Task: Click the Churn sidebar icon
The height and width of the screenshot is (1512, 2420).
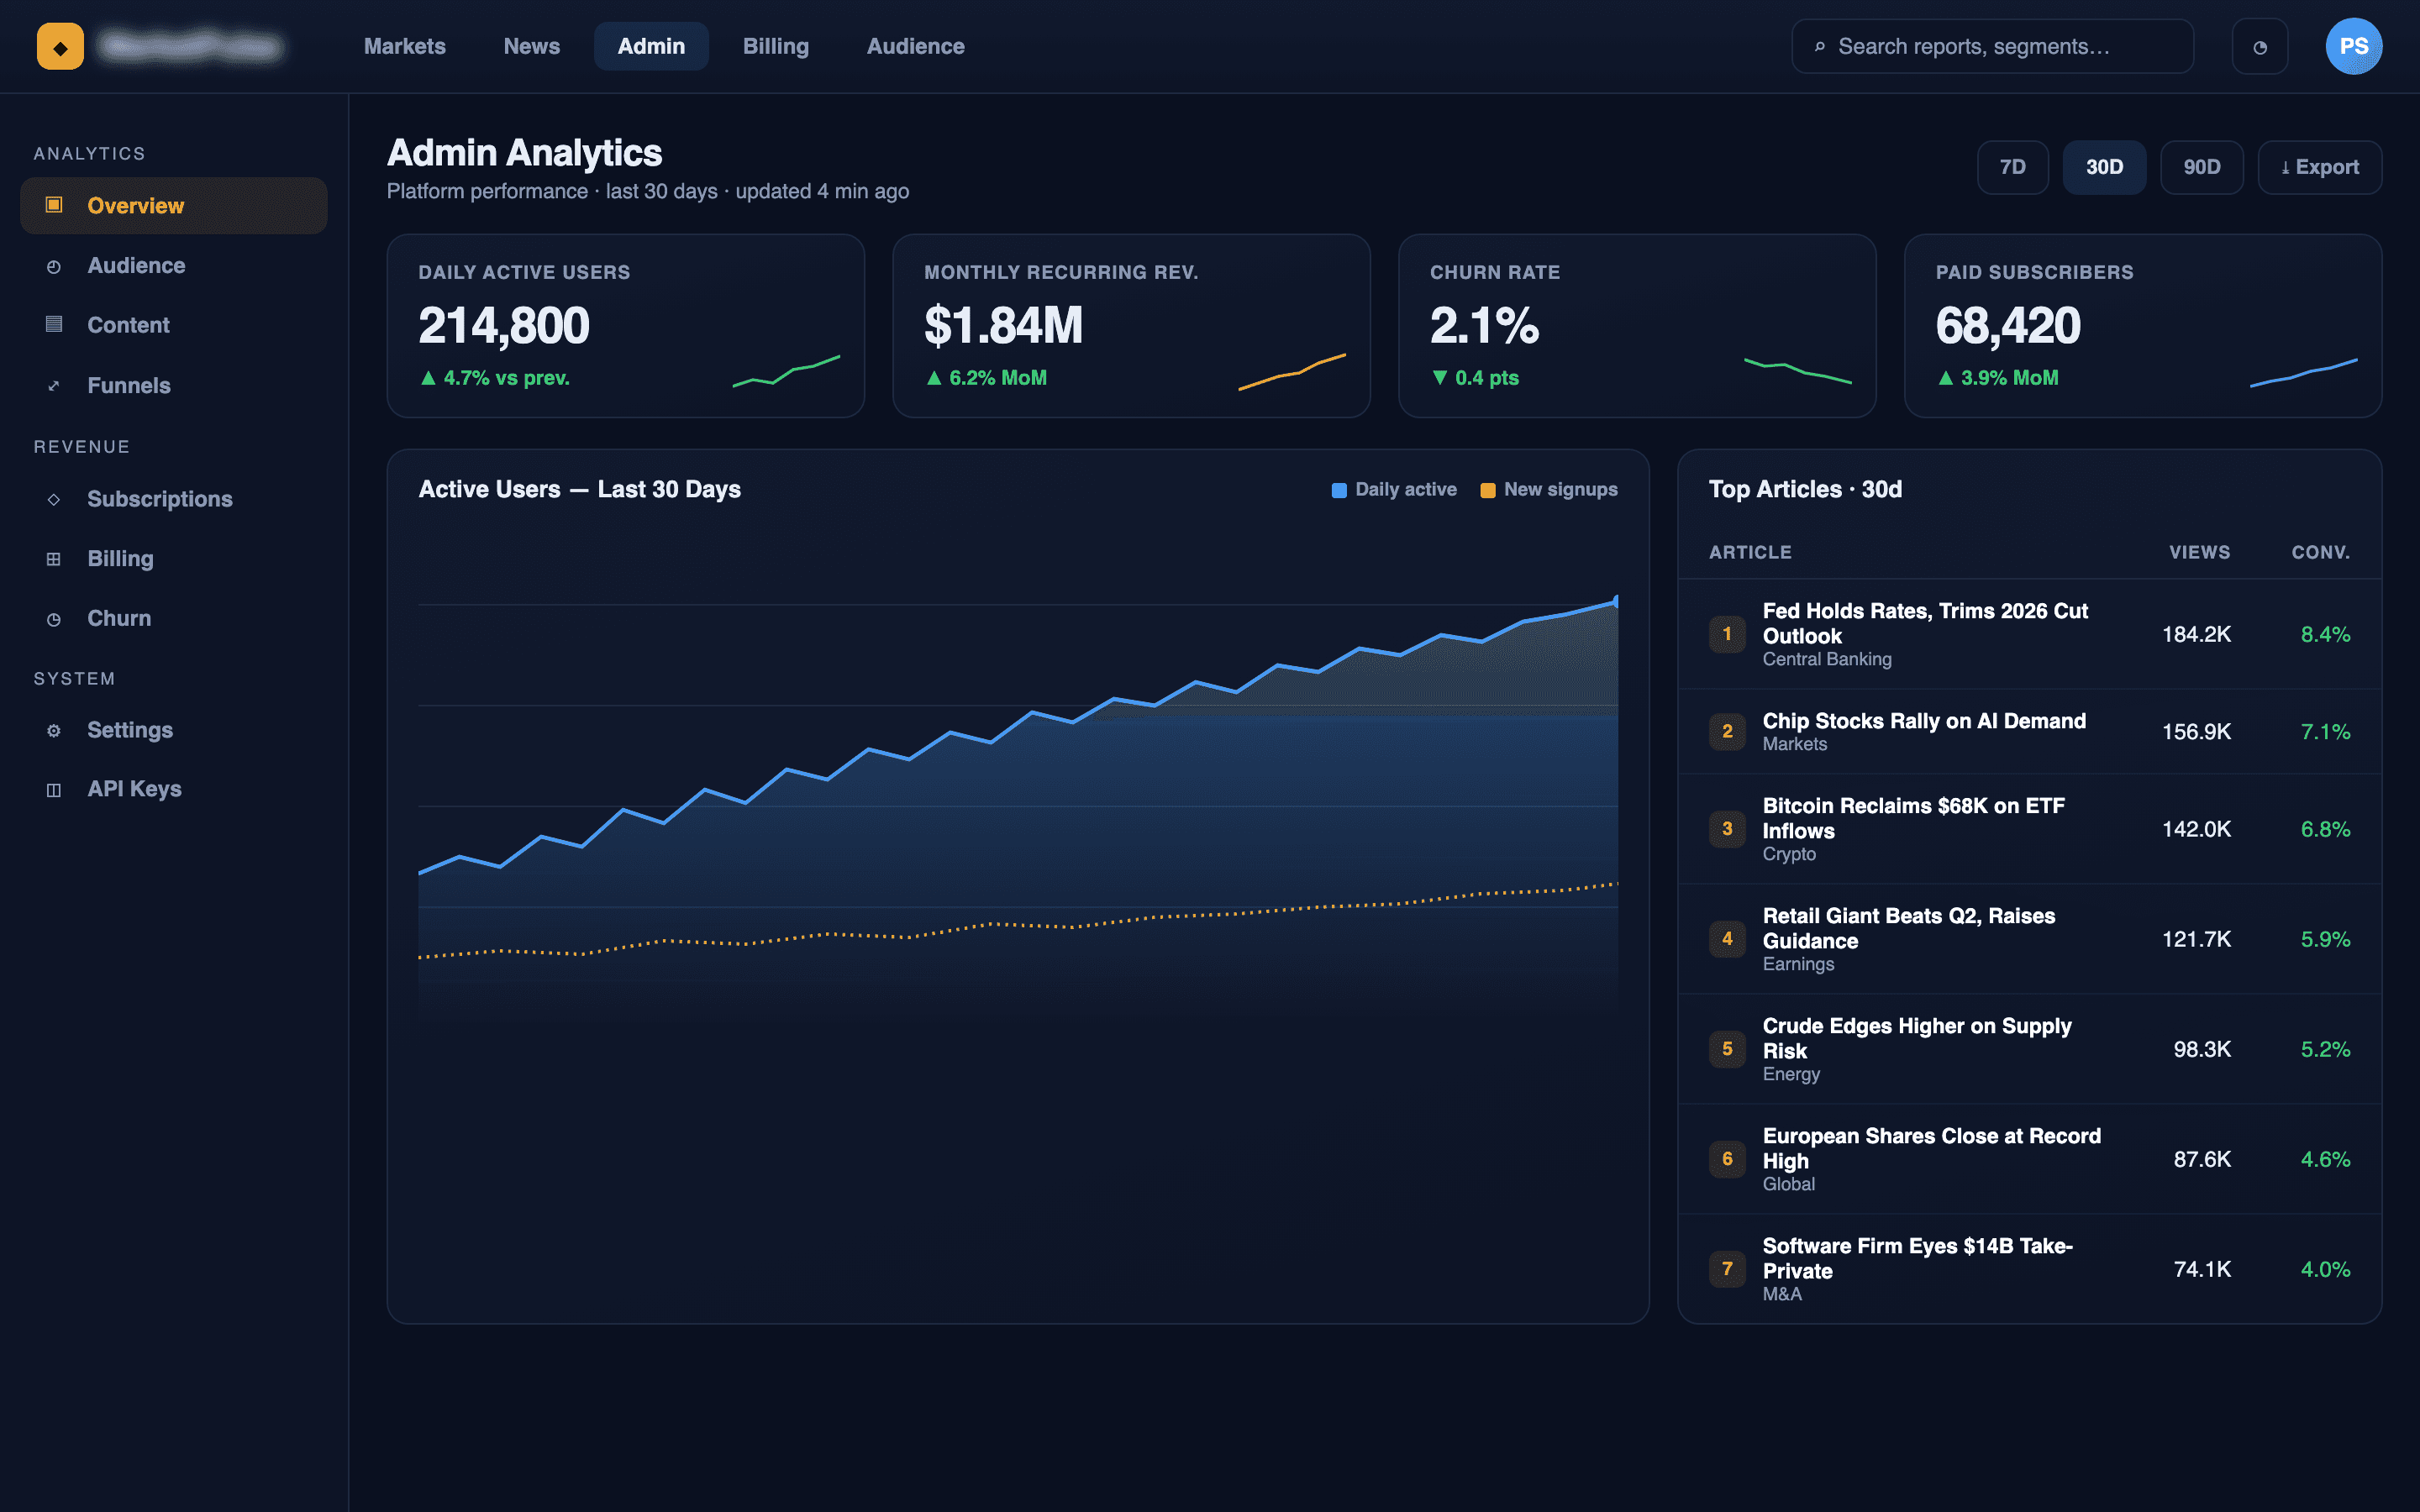Action: pyautogui.click(x=54, y=619)
